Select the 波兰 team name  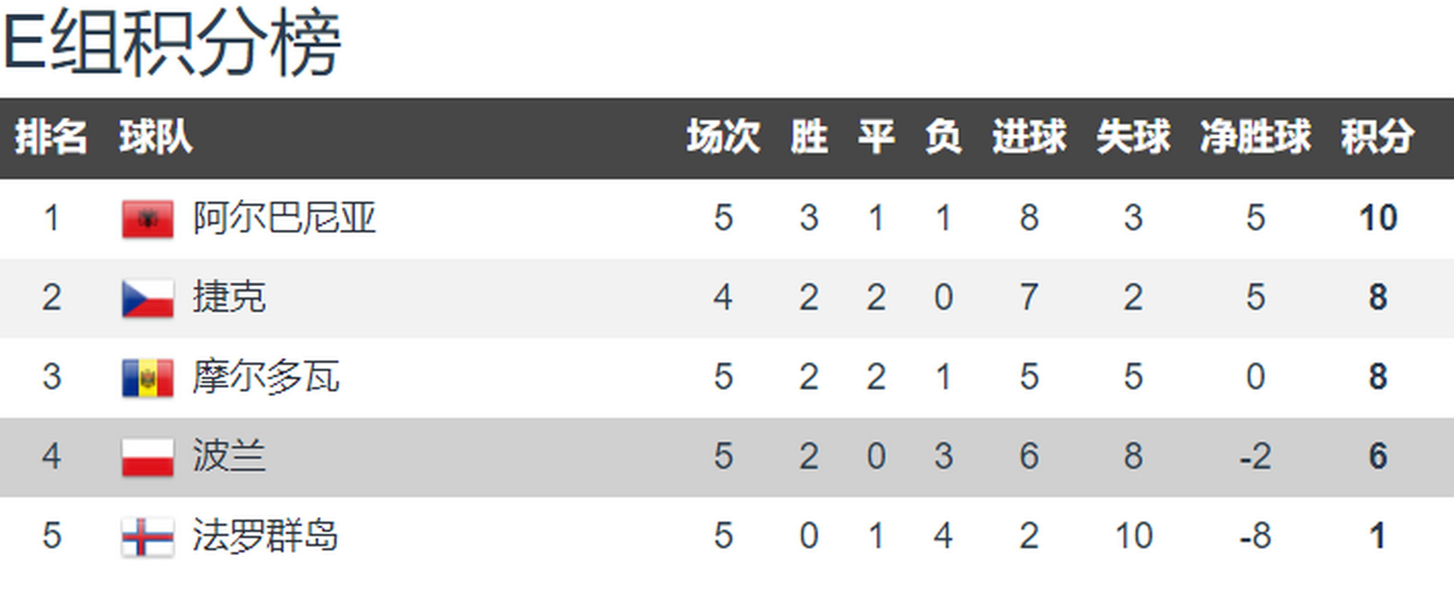pos(229,456)
